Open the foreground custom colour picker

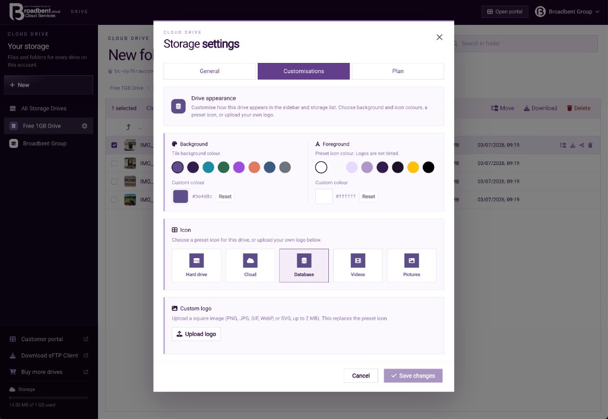(x=324, y=196)
